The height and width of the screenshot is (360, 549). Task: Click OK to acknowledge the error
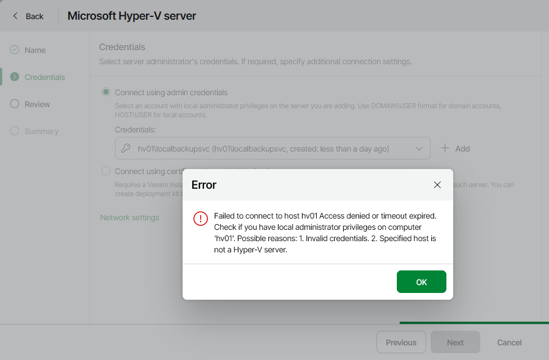tap(421, 281)
